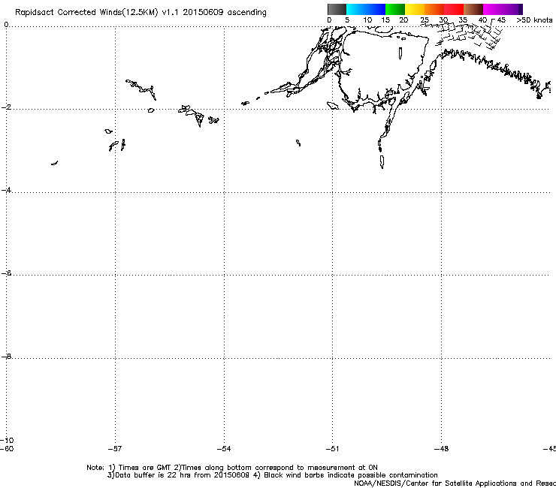556x488 pixels.
Task: Click the magenta-purple 40–50 knots swatch
Action: [x=503, y=9]
